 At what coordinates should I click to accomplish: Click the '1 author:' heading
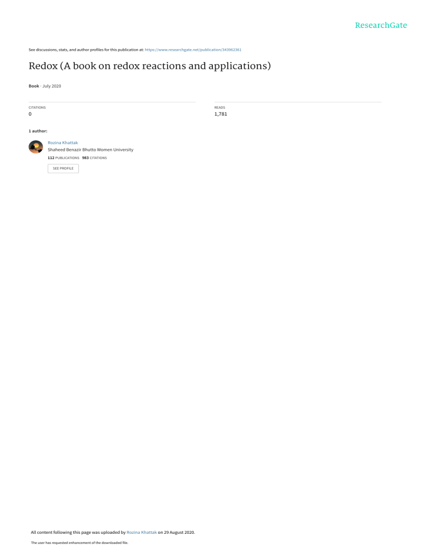click(x=38, y=131)
